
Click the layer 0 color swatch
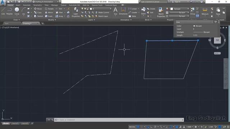click(x=91, y=9)
